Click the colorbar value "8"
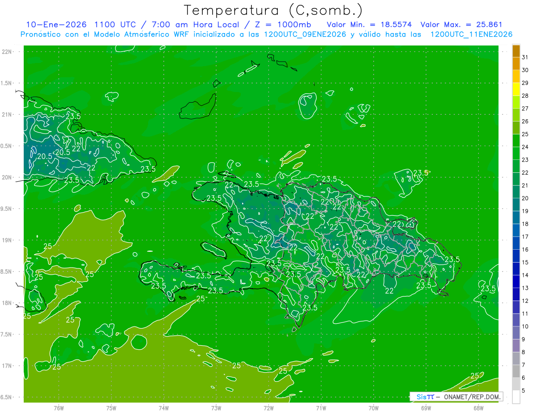The height and width of the screenshot is (414, 537). (x=524, y=352)
